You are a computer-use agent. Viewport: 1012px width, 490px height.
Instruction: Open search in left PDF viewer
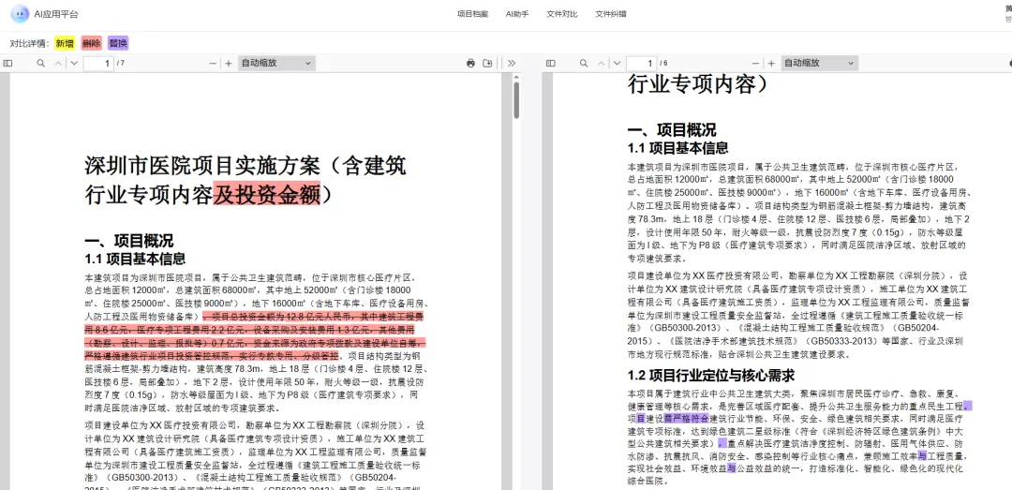pyautogui.click(x=40, y=64)
